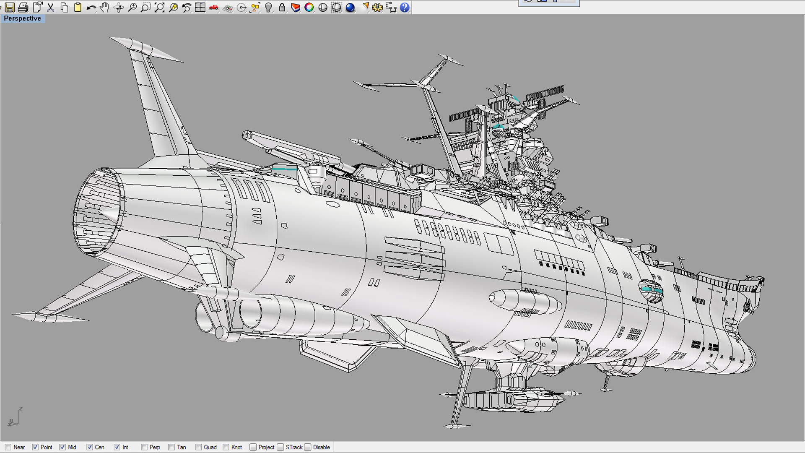Enable the Tan object snap checkbox

171,447
